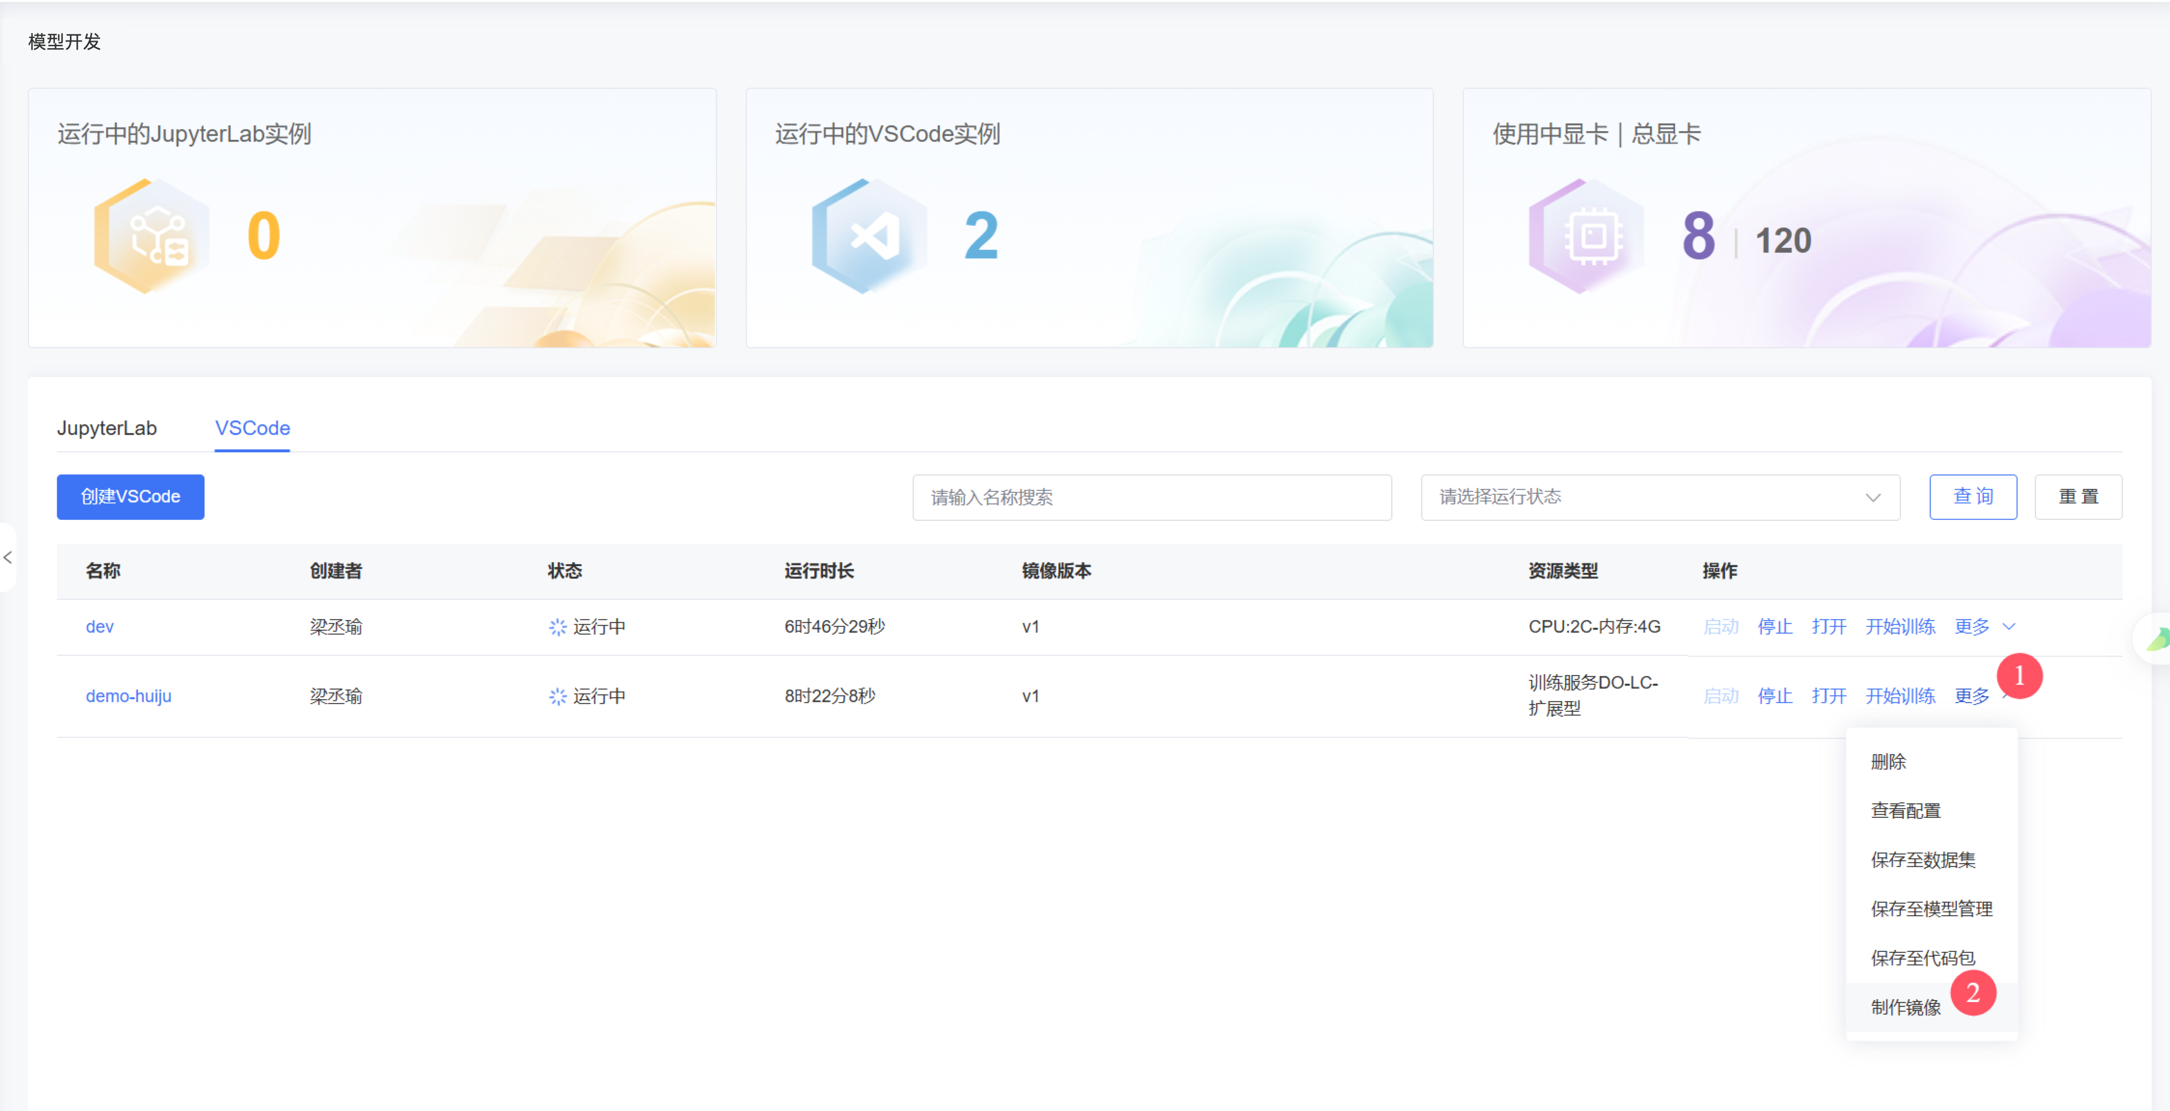Click the JupyterLab hexagon icon
Screen dimensions: 2170x1111
tap(153, 236)
